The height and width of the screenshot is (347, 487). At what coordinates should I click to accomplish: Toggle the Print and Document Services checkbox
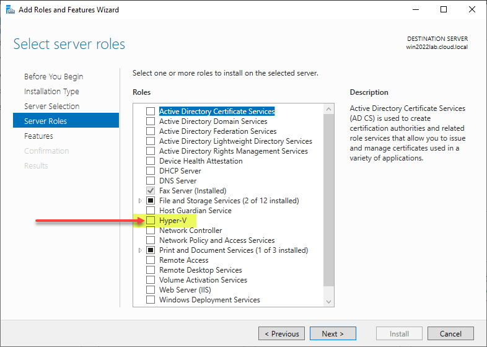pyautogui.click(x=151, y=250)
